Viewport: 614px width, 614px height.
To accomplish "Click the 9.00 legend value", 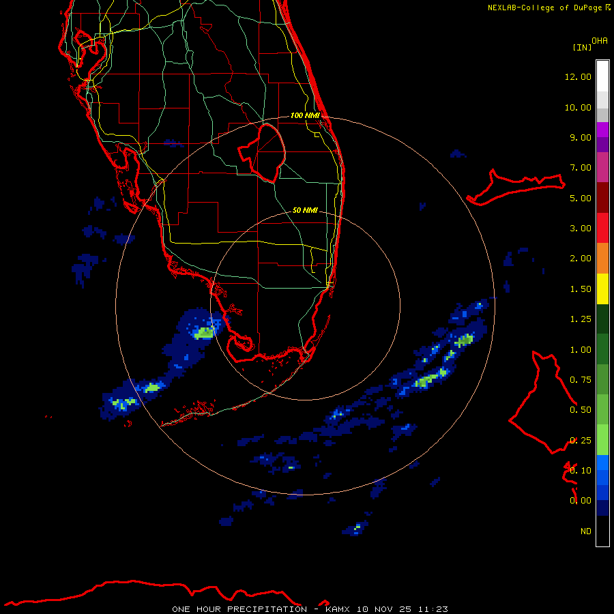I will (x=581, y=137).
